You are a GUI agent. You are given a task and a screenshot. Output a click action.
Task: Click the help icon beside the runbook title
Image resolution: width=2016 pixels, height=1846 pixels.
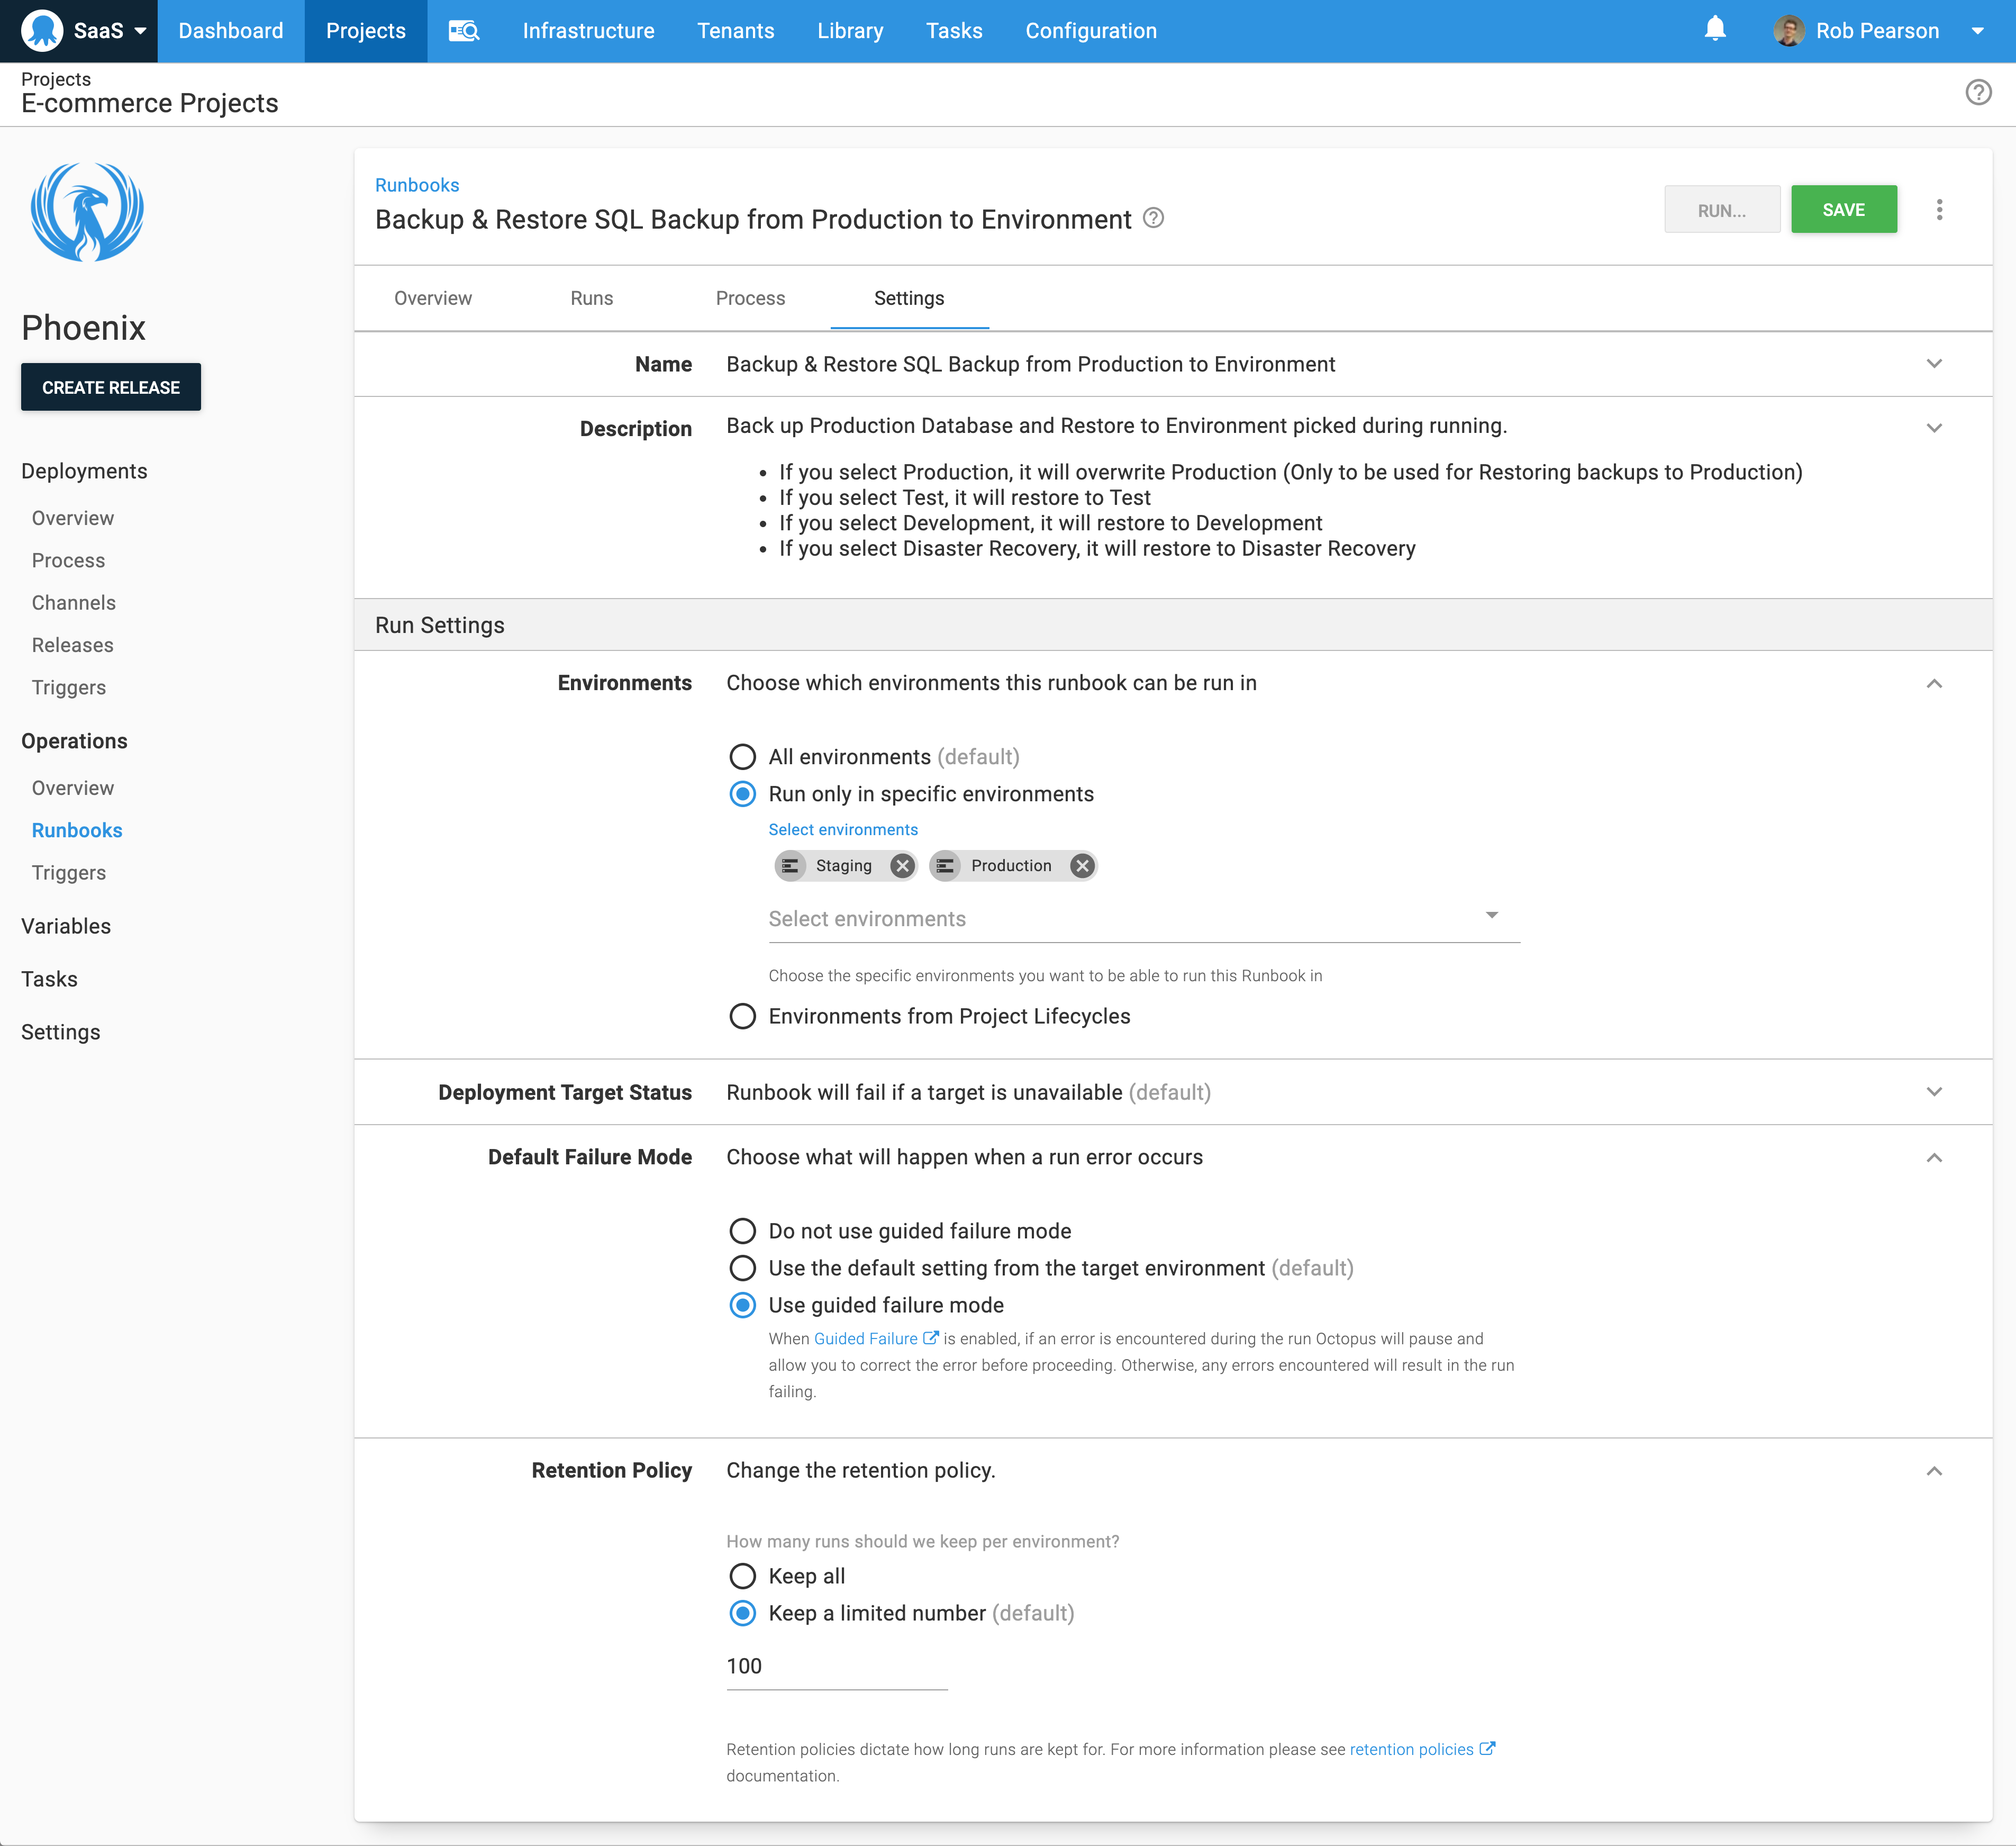coord(1153,219)
